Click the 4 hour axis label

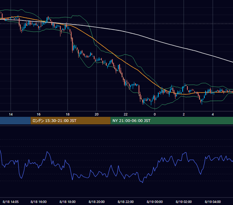[x=213, y=114]
